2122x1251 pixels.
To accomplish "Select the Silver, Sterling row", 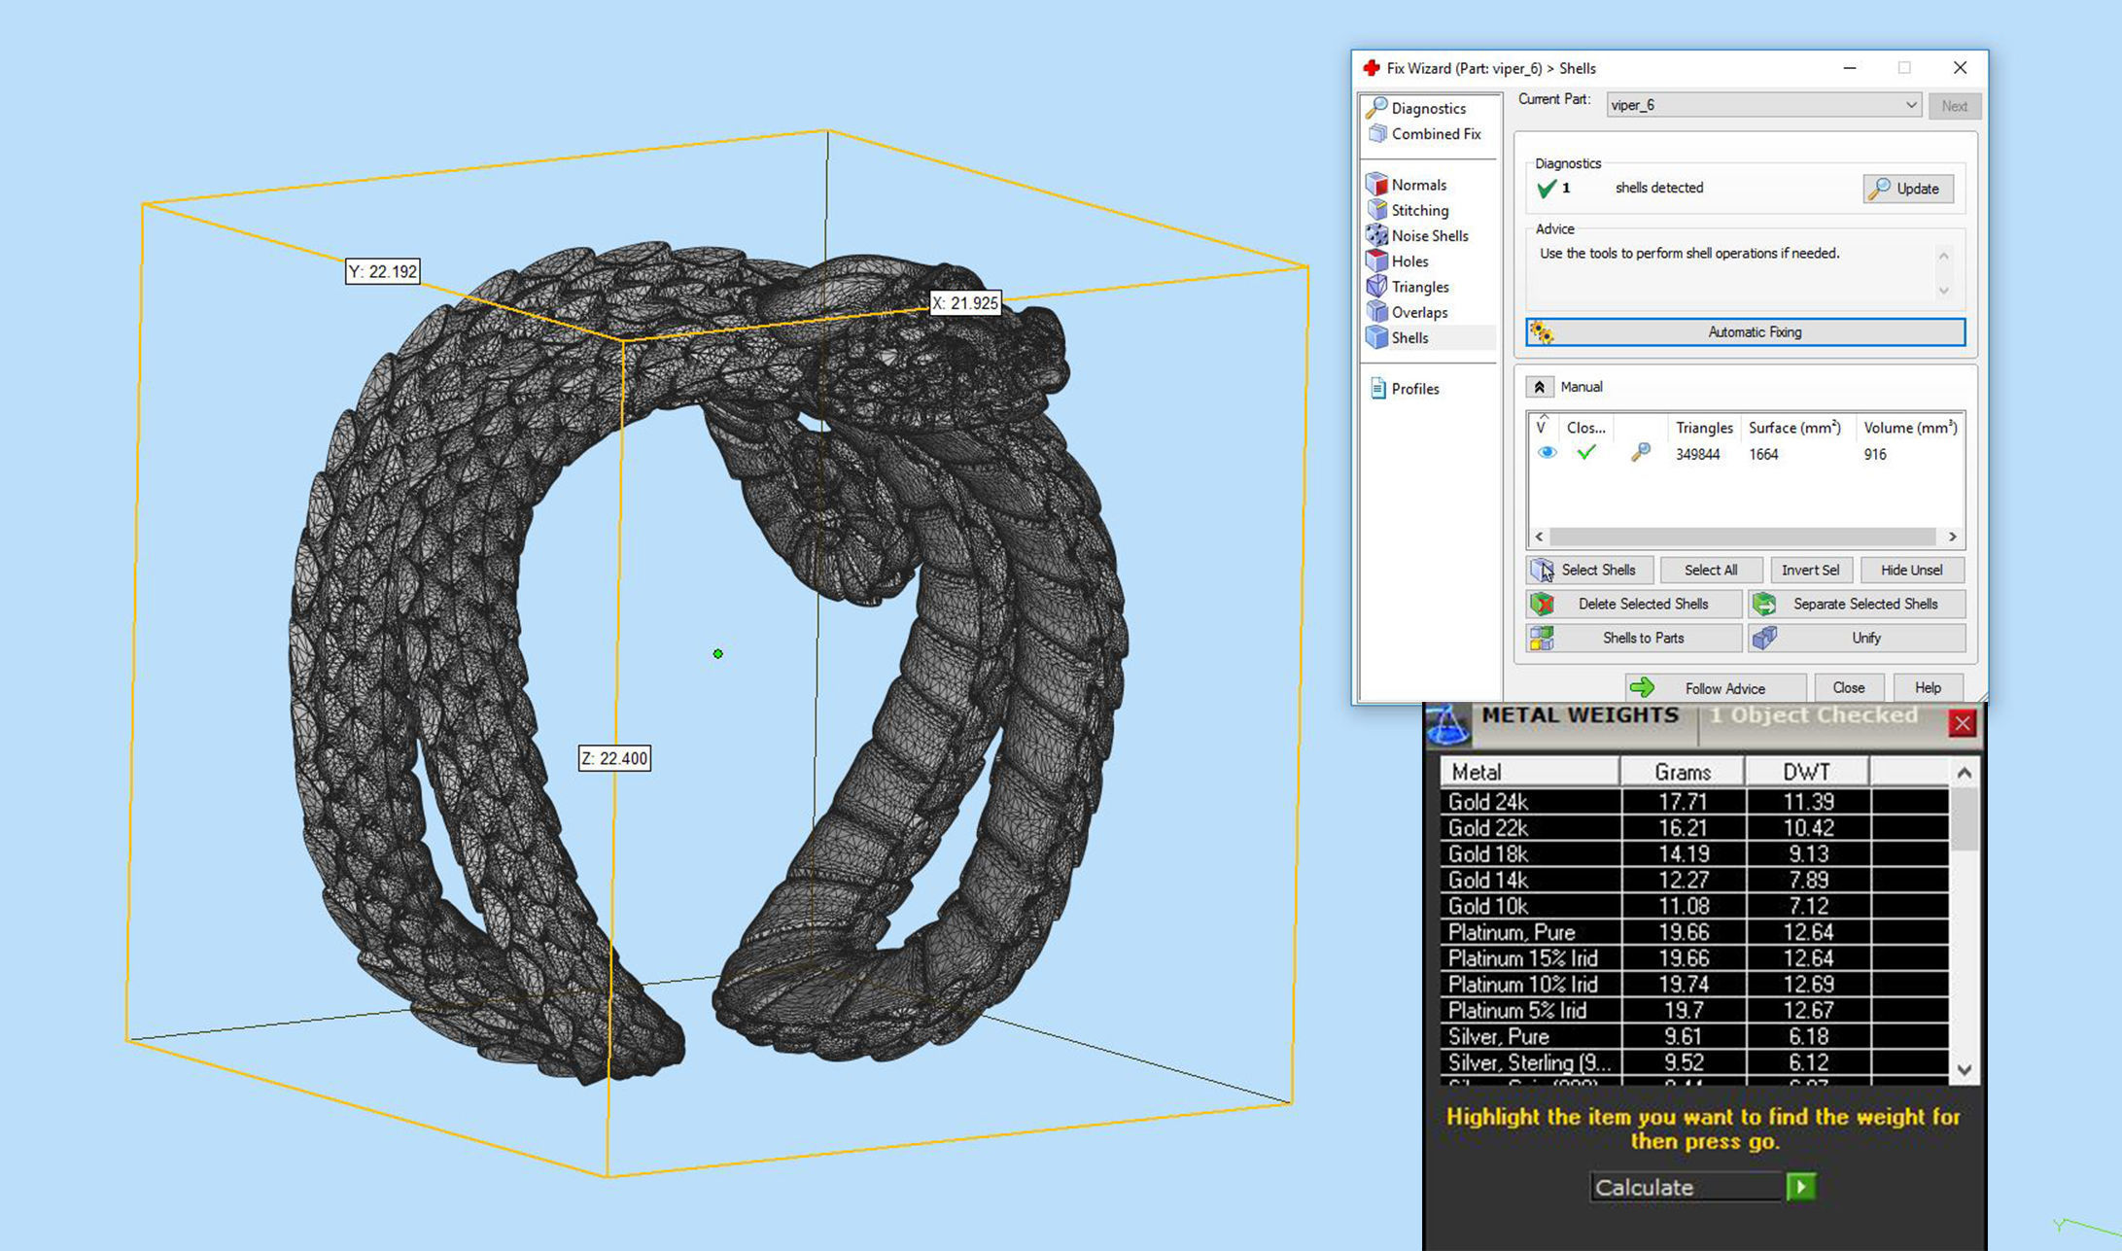I will [1693, 1063].
